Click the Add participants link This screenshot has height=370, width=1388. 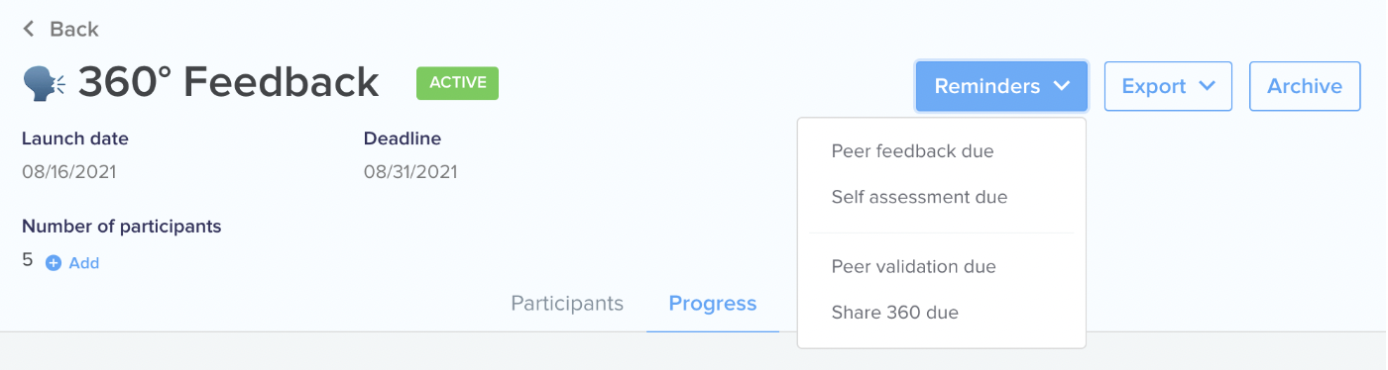[x=83, y=263]
